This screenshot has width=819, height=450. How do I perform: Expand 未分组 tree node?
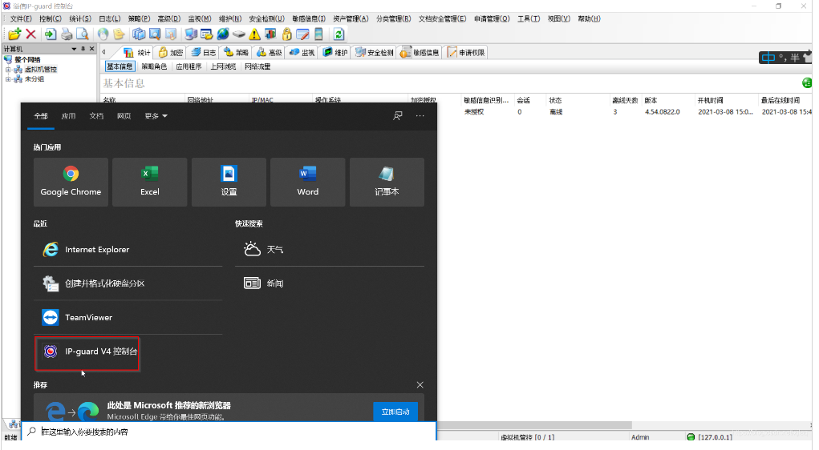tap(8, 79)
